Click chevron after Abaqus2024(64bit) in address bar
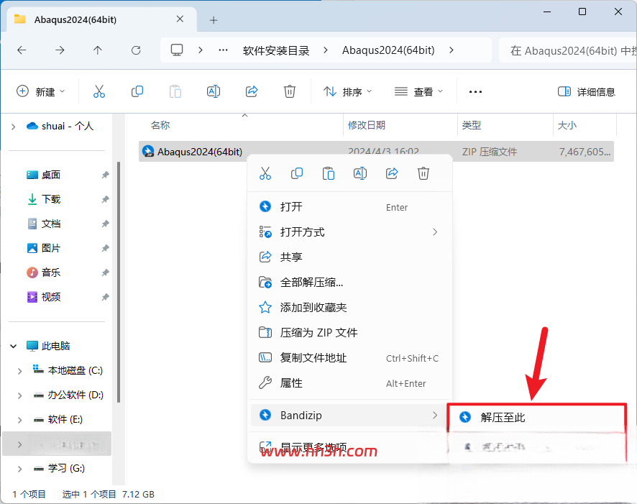This screenshot has width=637, height=504. [452, 50]
